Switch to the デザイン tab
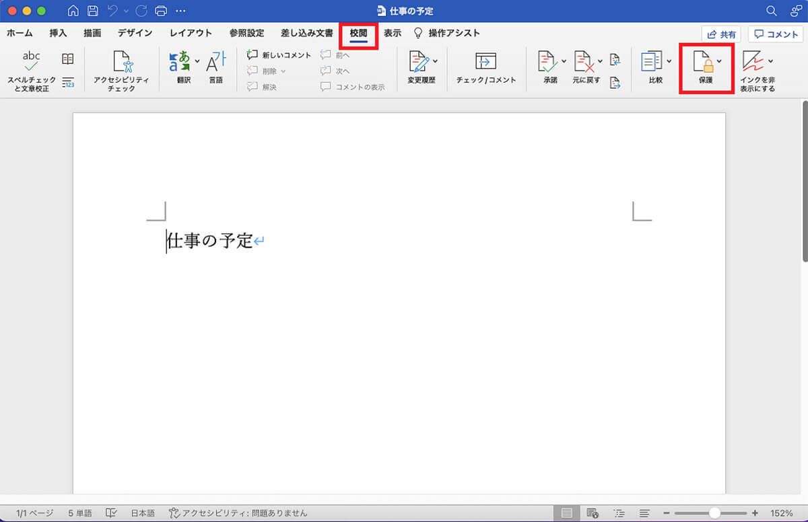The image size is (808, 522). click(135, 33)
